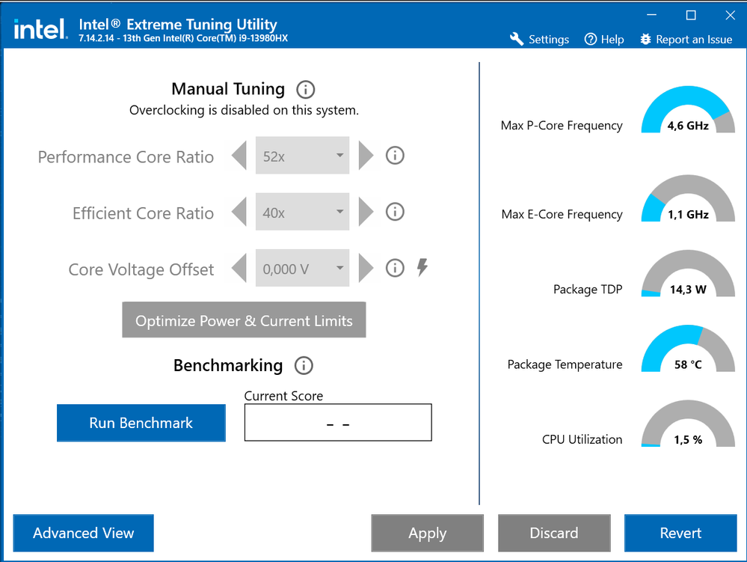Click the Revert button
Image resolution: width=747 pixels, height=562 pixels.
tap(680, 533)
